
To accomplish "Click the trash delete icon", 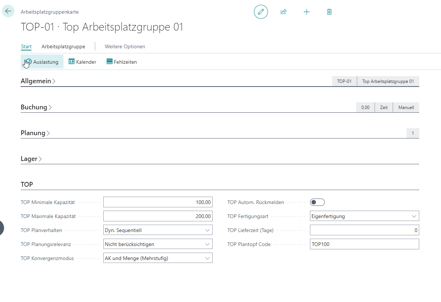I will pos(330,12).
